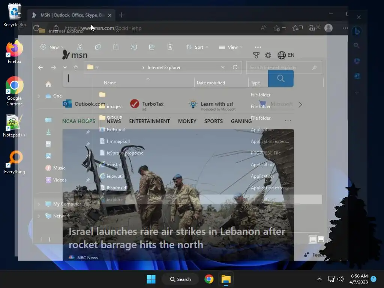Open Notepad++ desktop shortcut
Viewport: 384px width, 288px height.
click(x=15, y=126)
